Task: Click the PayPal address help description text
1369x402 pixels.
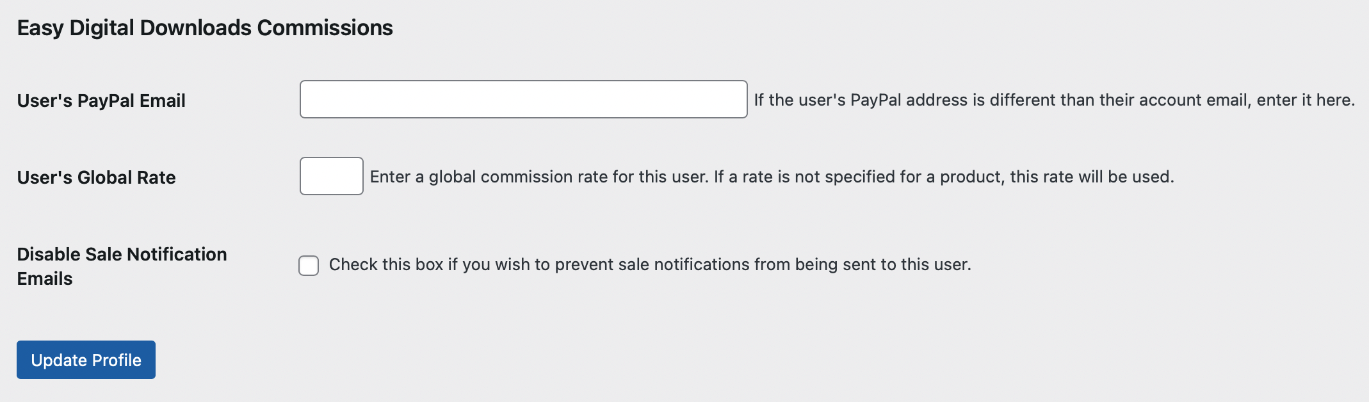Action: (1053, 100)
